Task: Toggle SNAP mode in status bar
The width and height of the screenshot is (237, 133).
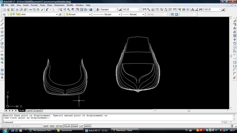Action: click(46, 126)
